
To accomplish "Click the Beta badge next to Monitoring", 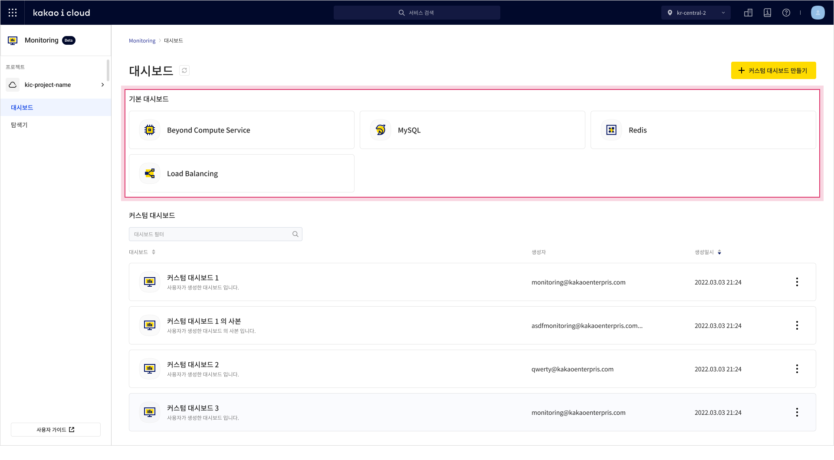I will pos(69,40).
